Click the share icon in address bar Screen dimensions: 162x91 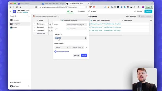pos(86,7)
